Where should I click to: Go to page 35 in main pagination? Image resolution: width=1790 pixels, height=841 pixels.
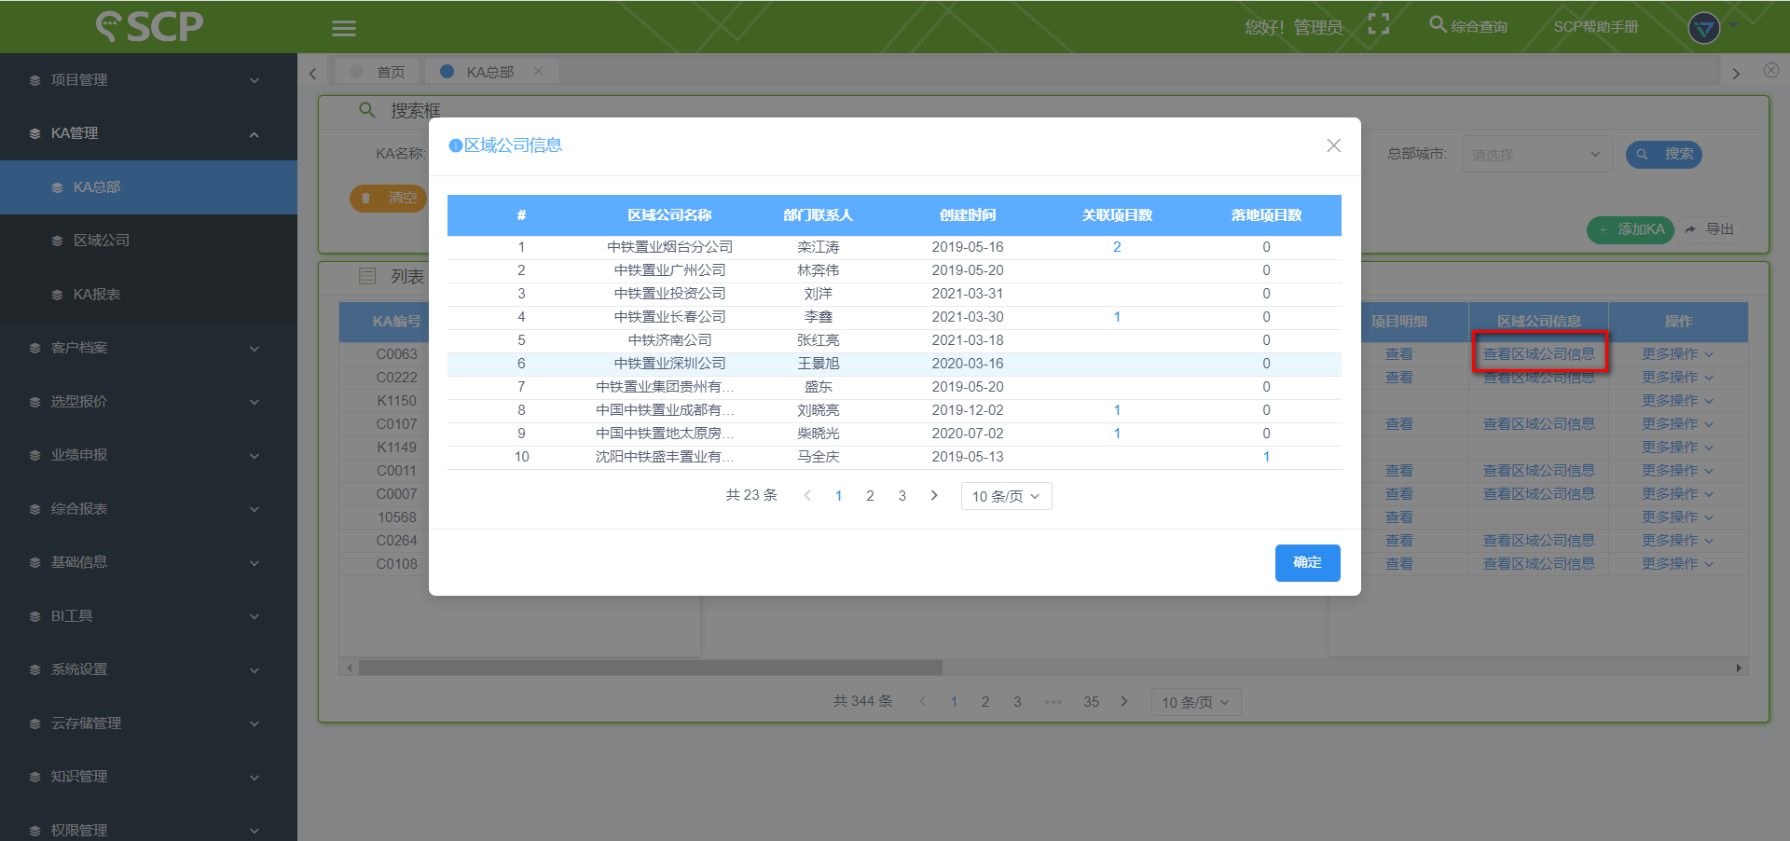[1091, 702]
